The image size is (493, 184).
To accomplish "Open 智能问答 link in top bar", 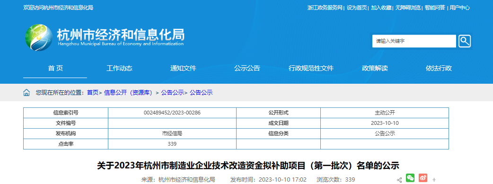I will pyautogui.click(x=435, y=8).
